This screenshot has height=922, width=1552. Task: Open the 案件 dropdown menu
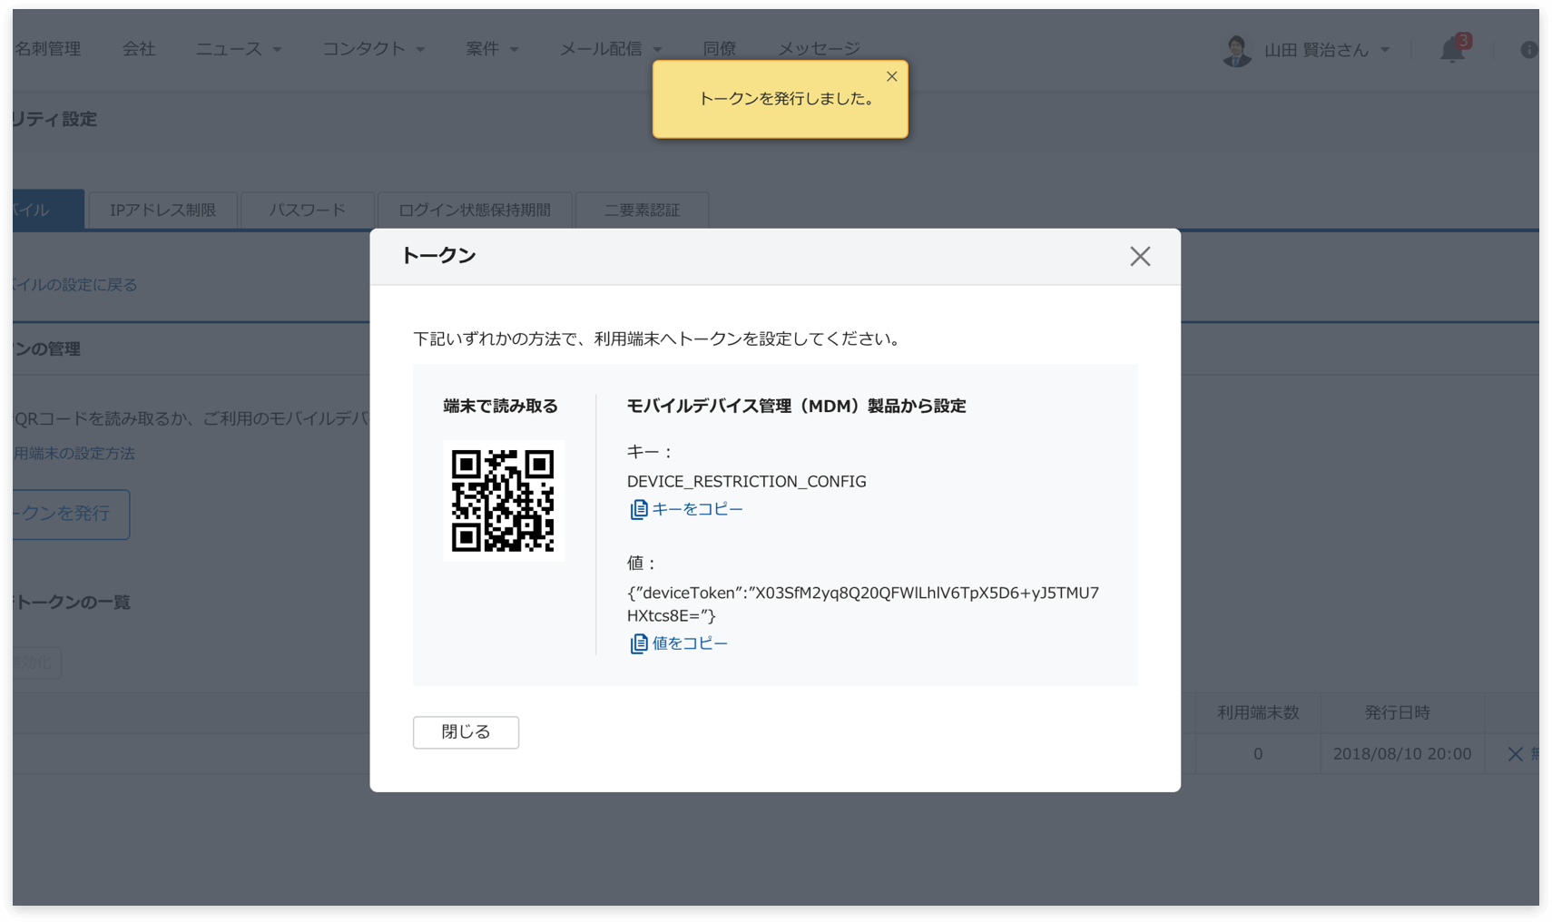click(492, 49)
